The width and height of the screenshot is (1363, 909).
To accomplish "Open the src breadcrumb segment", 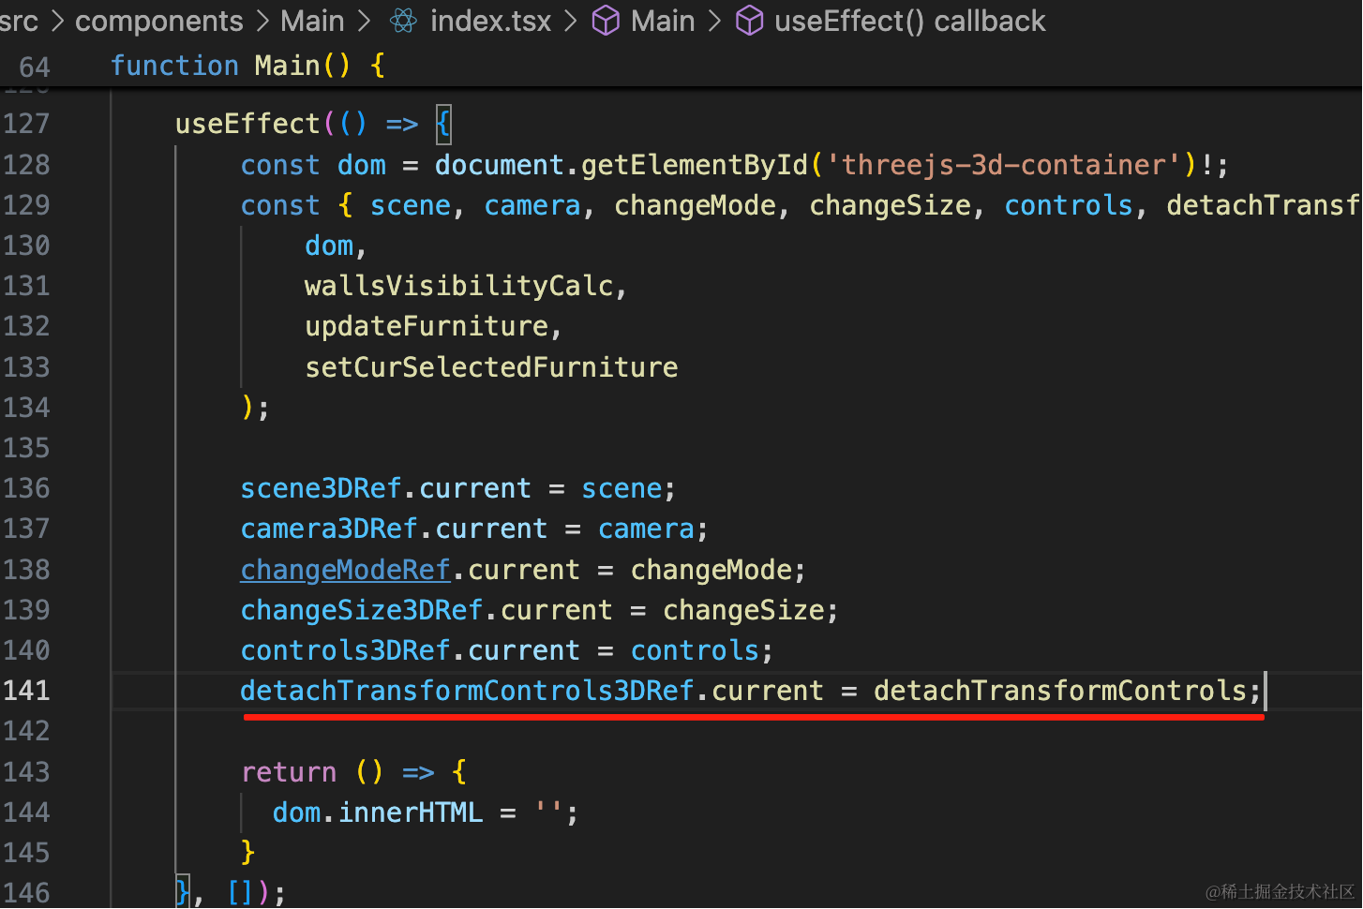I will pyautogui.click(x=19, y=21).
